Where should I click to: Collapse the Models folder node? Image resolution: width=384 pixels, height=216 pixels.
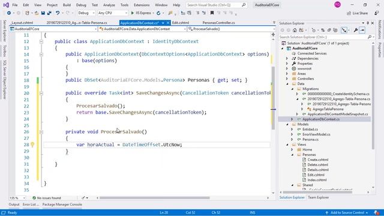coord(287,124)
